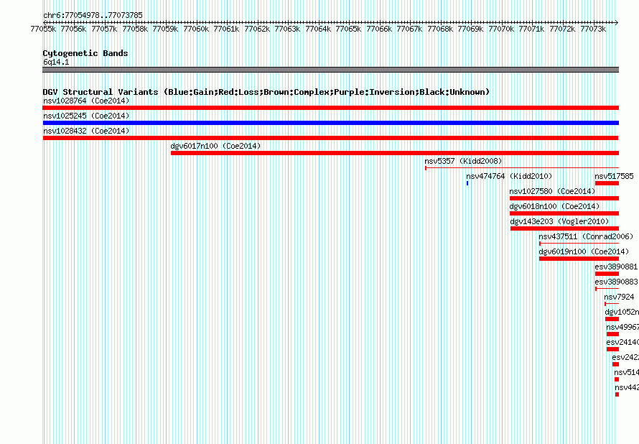Open the nsv1027580 (Coe2014) label
Screen dimensions: 639x444
pos(552,191)
